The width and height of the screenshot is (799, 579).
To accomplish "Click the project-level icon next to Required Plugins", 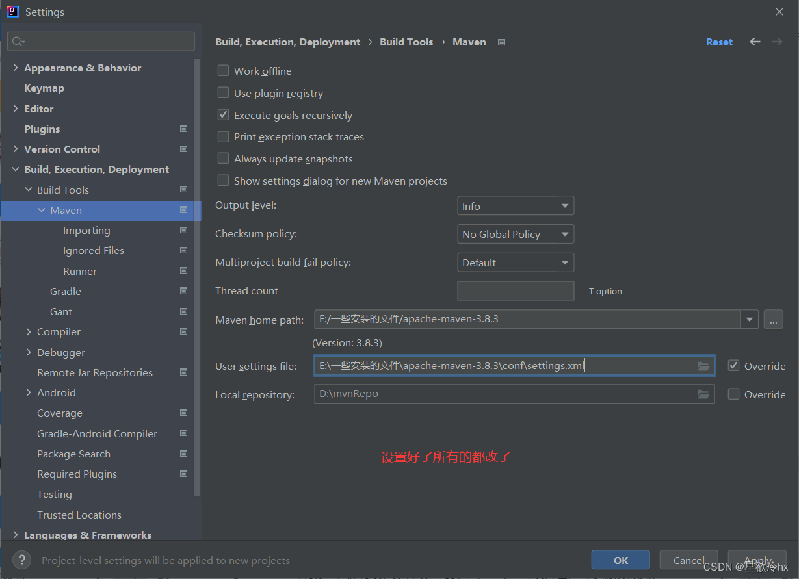I will click(x=183, y=474).
